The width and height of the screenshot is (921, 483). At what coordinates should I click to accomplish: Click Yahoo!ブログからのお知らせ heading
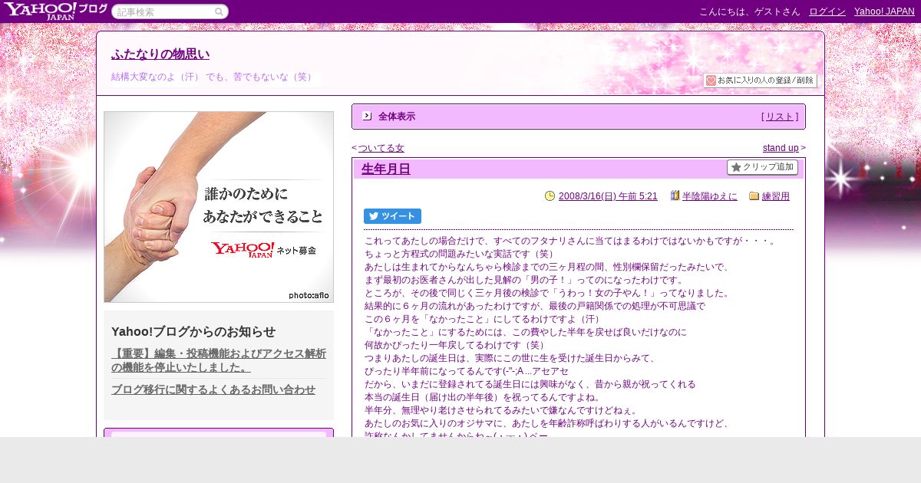pos(193,331)
